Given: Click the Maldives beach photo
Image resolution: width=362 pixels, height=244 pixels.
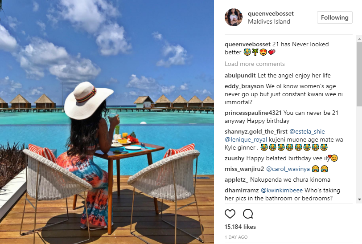Looking at the screenshot, I should 107,122.
